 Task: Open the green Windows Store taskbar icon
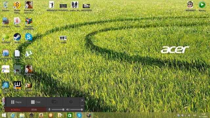click(x=70, y=115)
